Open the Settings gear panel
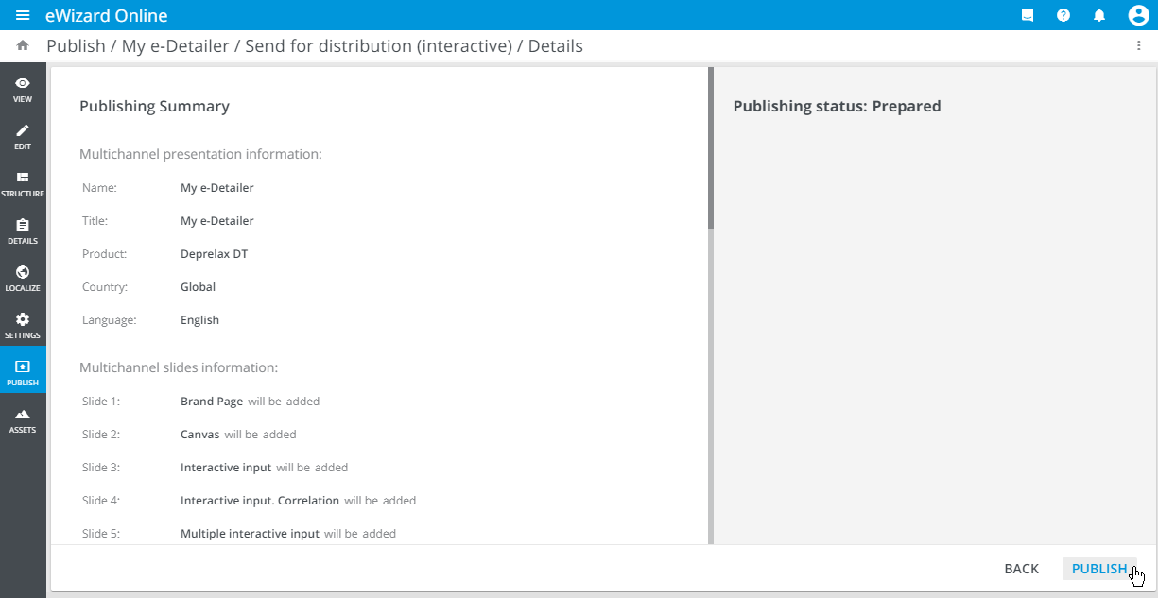The height and width of the screenshot is (598, 1158). [23, 325]
